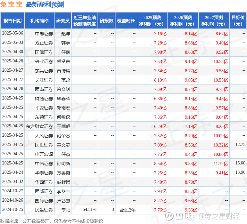
Task: Click the target price 12.75
Action: pos(240,144)
